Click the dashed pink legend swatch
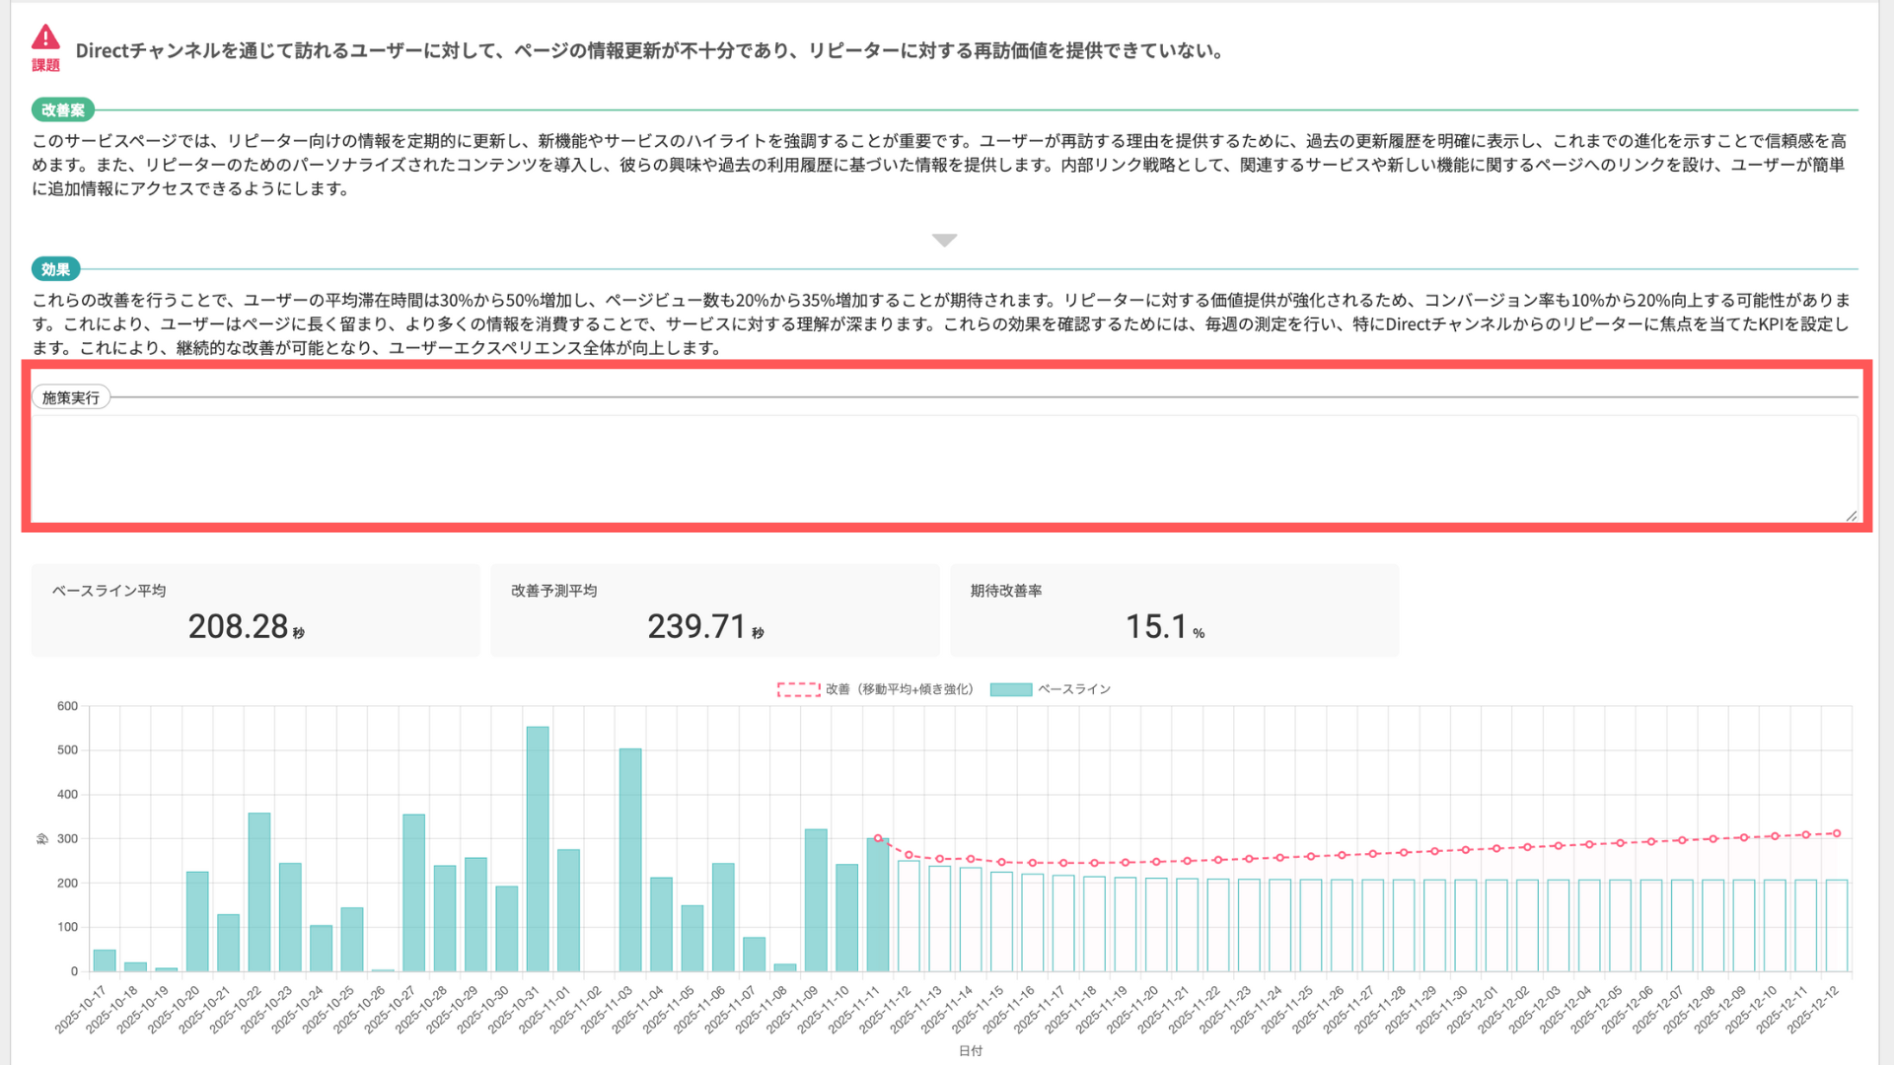The width and height of the screenshot is (1894, 1065). [798, 689]
